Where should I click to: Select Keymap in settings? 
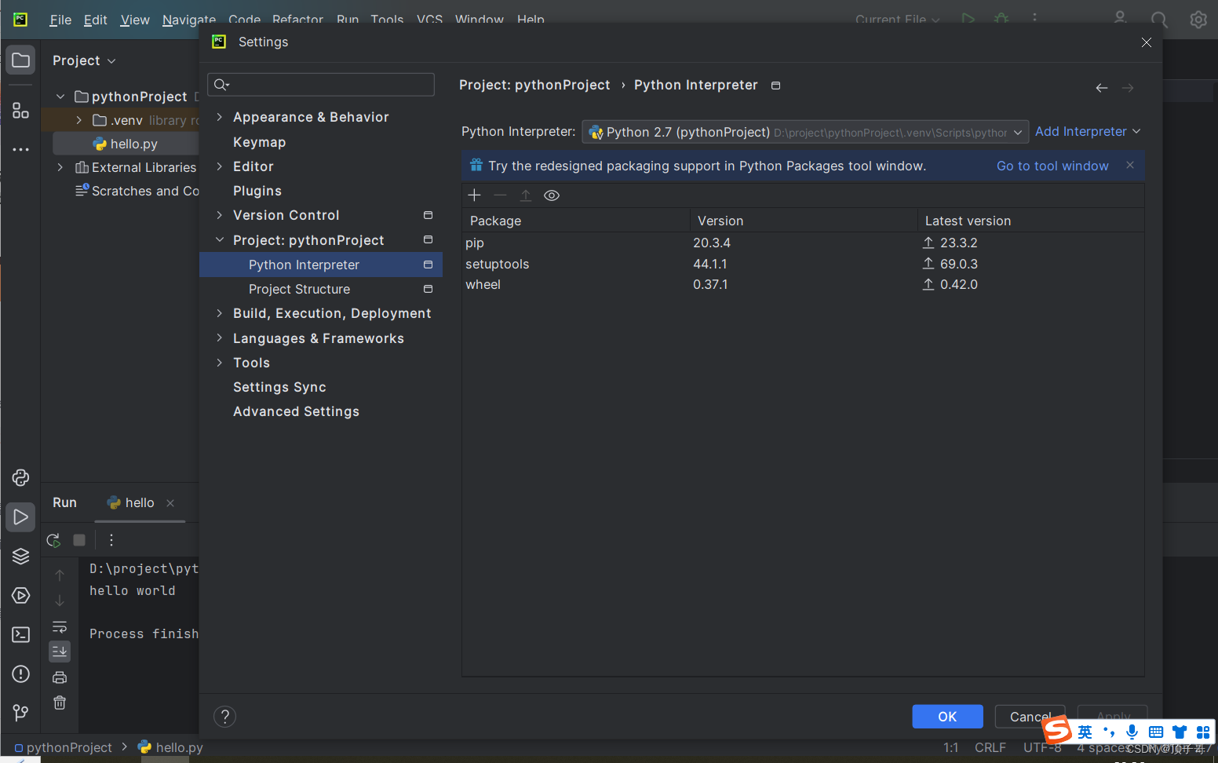pos(260,142)
